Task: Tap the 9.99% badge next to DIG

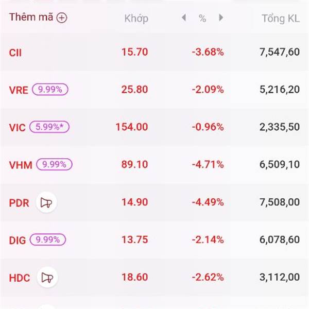Action: pyautogui.click(x=48, y=239)
